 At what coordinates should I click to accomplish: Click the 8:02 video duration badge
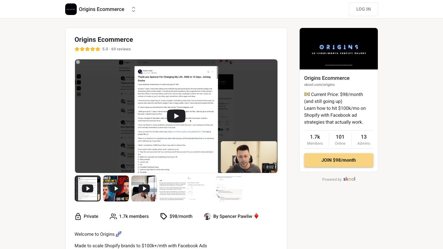[x=270, y=167]
